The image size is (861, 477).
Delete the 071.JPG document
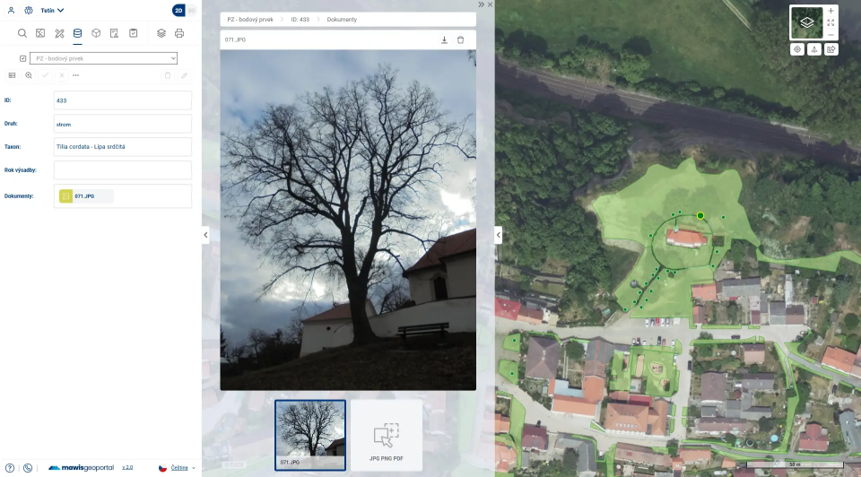tap(461, 39)
